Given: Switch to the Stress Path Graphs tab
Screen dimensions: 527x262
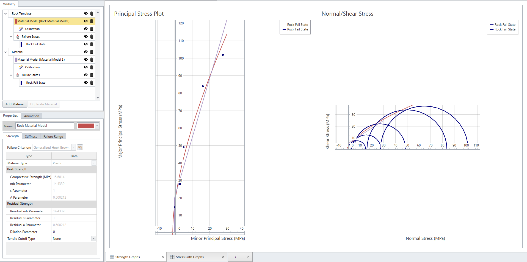Looking at the screenshot, I should (190, 257).
